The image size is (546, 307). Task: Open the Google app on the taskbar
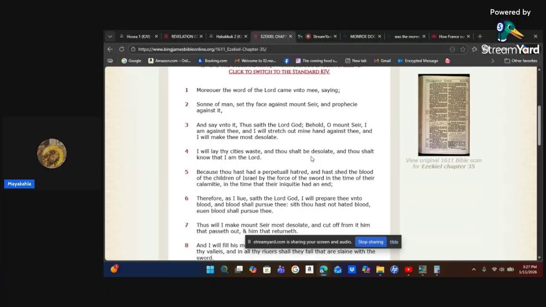tap(295, 269)
